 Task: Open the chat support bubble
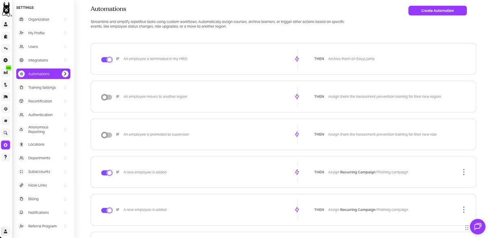pos(477,227)
